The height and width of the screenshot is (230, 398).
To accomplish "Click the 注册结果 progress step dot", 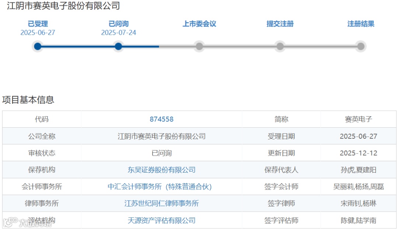I will (361, 46).
